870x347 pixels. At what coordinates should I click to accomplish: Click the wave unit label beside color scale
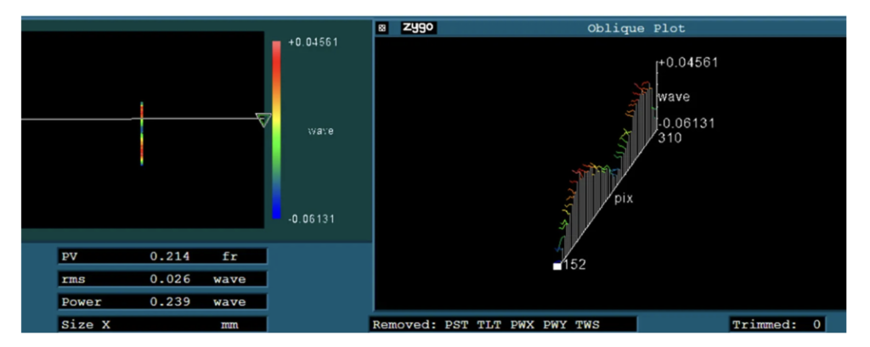(320, 132)
